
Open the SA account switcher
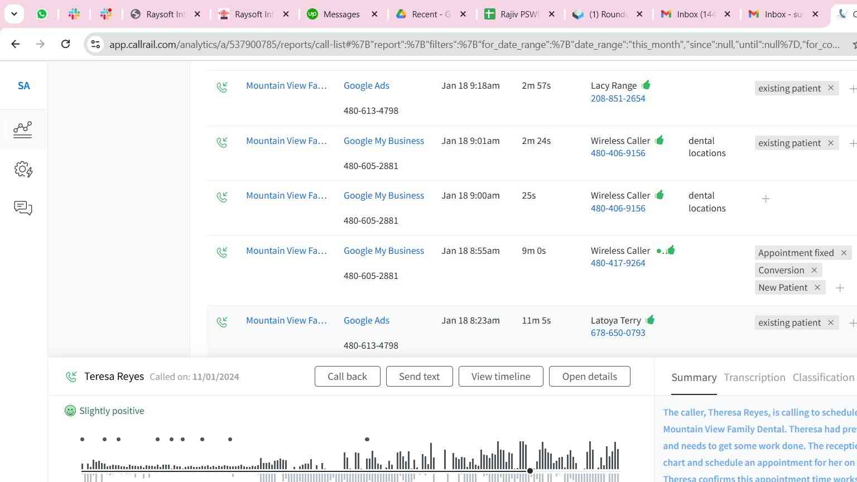pos(23,86)
